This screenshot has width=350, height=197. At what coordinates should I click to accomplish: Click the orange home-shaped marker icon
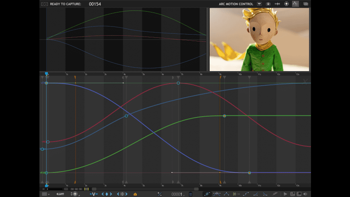135,194
